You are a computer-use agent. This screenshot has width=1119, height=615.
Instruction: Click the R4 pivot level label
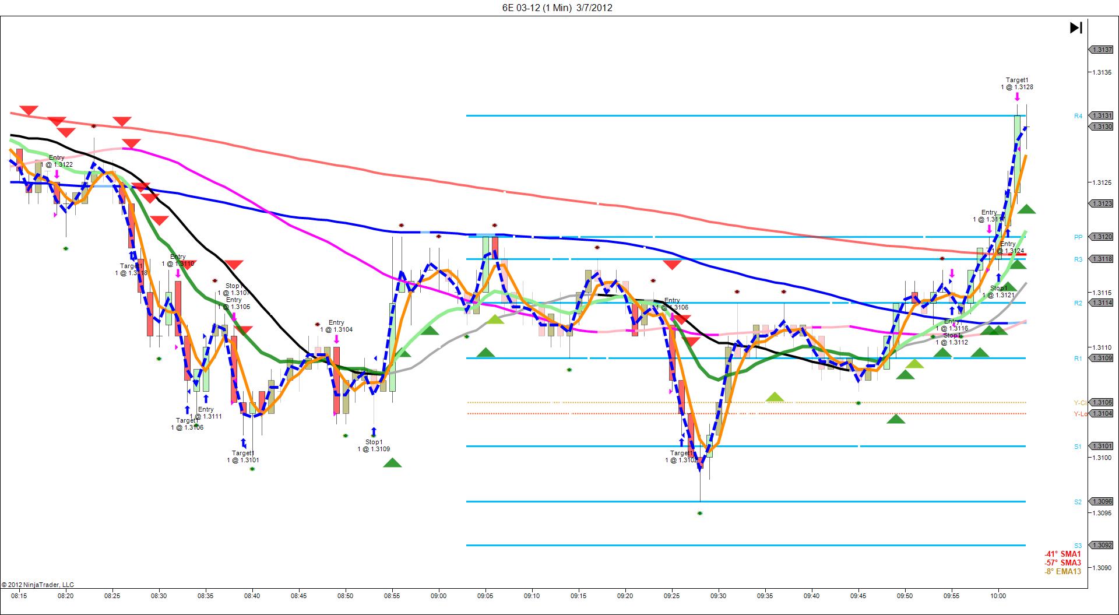pyautogui.click(x=1078, y=117)
